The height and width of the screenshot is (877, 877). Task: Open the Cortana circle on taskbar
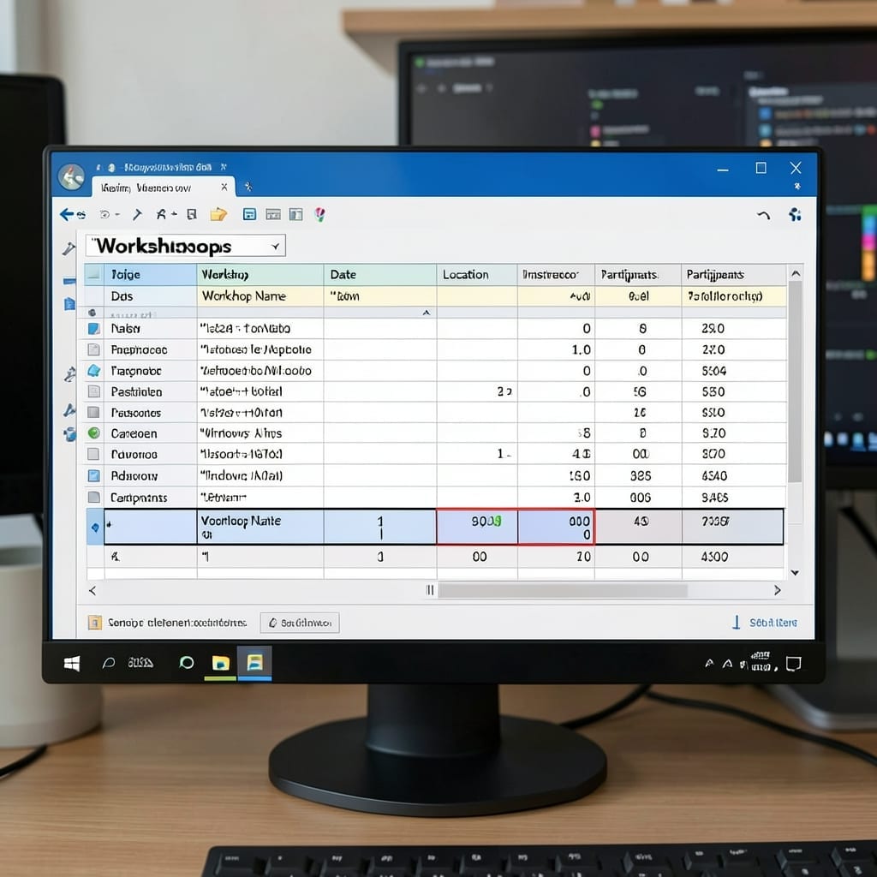(186, 663)
